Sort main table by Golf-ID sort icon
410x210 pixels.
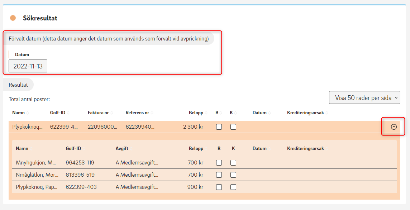click(68, 113)
